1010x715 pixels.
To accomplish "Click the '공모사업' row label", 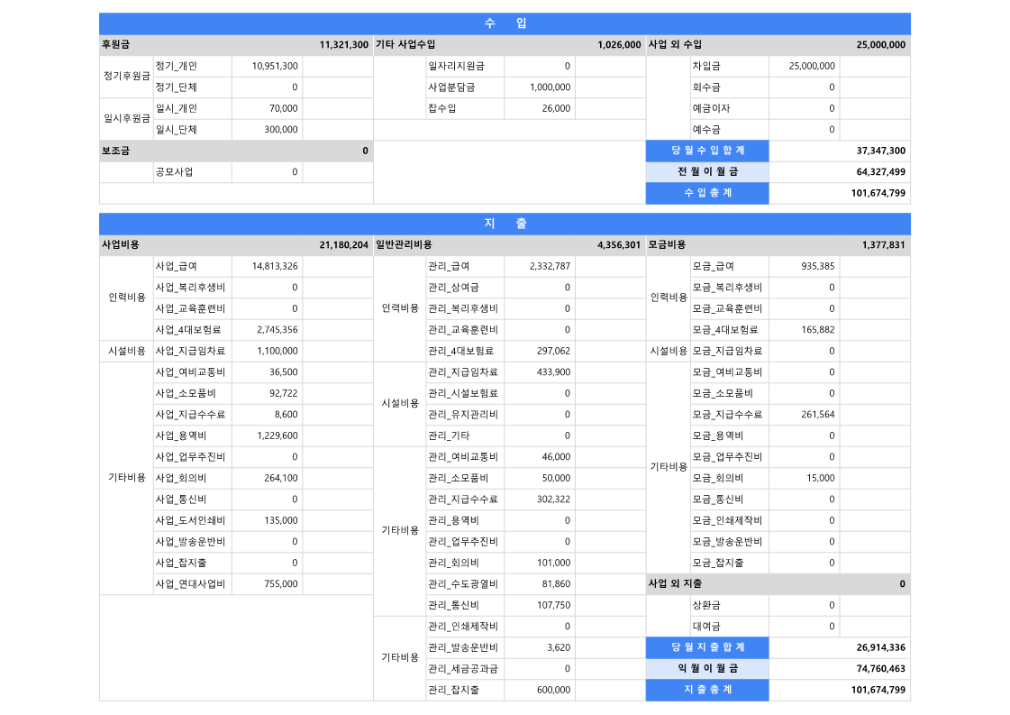I will (174, 172).
